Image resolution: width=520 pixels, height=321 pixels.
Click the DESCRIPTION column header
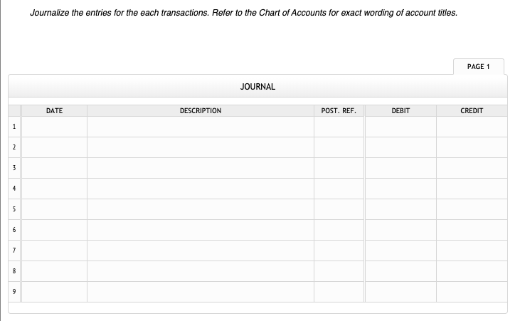(x=200, y=111)
